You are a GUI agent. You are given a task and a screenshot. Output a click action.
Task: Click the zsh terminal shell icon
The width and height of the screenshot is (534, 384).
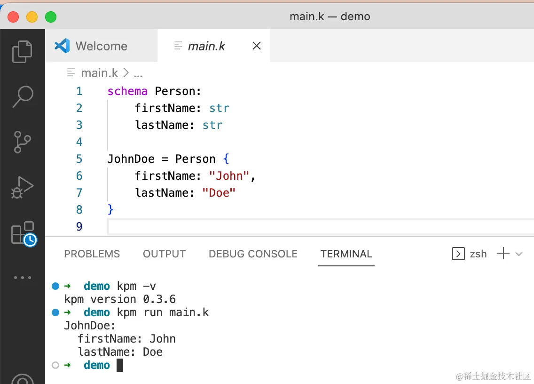(x=458, y=254)
